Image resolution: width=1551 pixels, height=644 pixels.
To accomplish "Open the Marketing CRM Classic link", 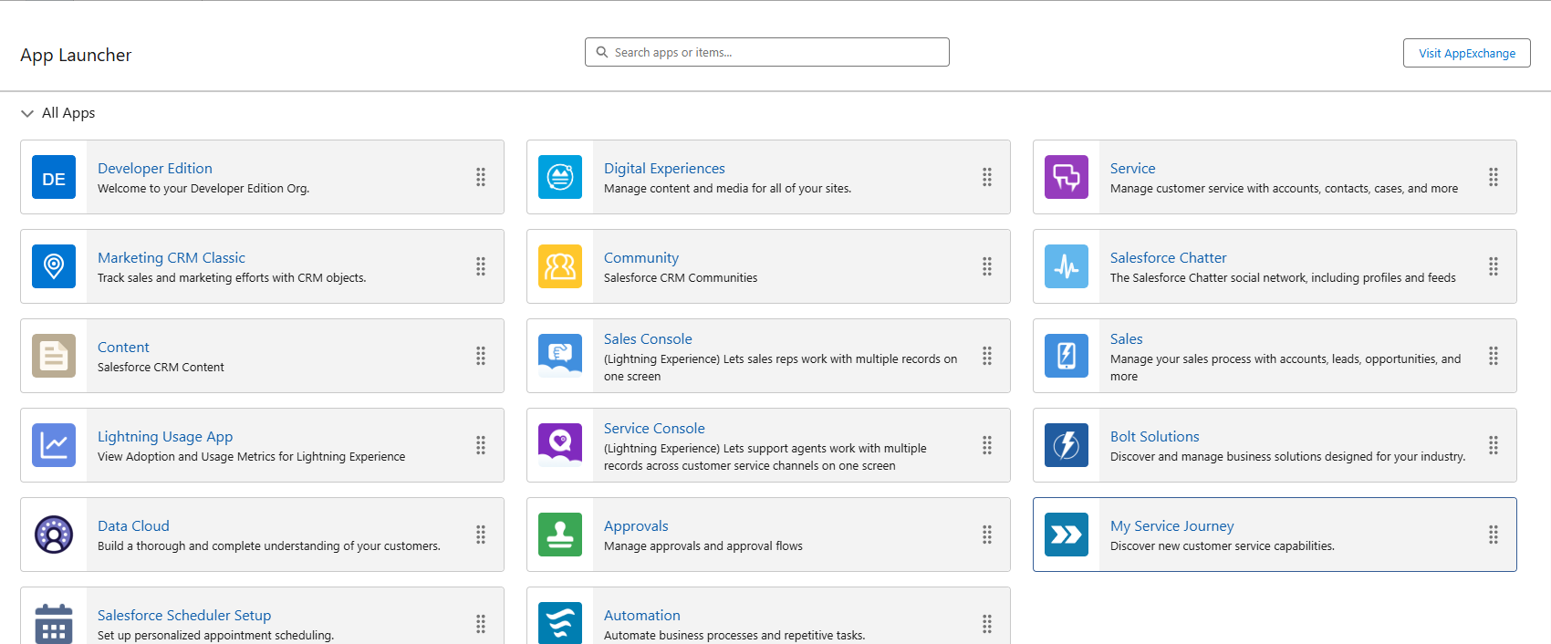I will 172,257.
